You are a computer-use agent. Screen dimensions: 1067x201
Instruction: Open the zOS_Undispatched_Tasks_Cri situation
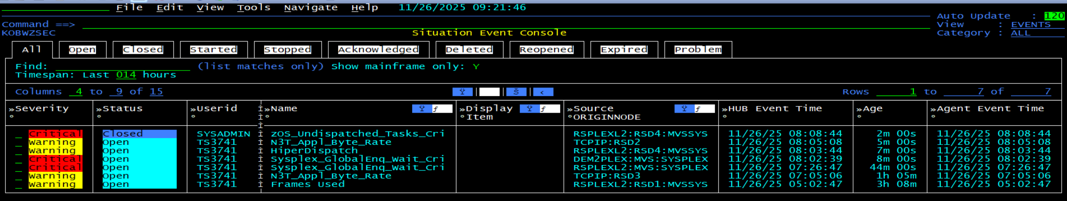[358, 134]
